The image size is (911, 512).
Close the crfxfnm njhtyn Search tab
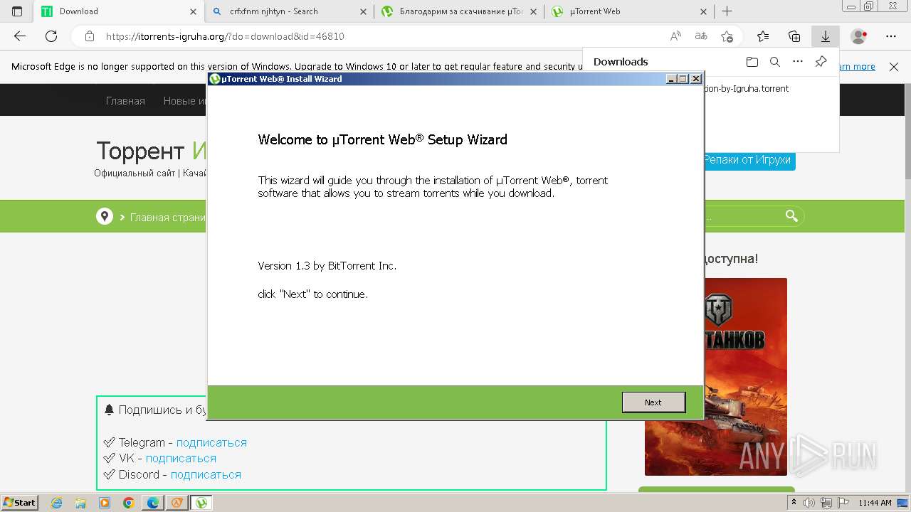[363, 11]
